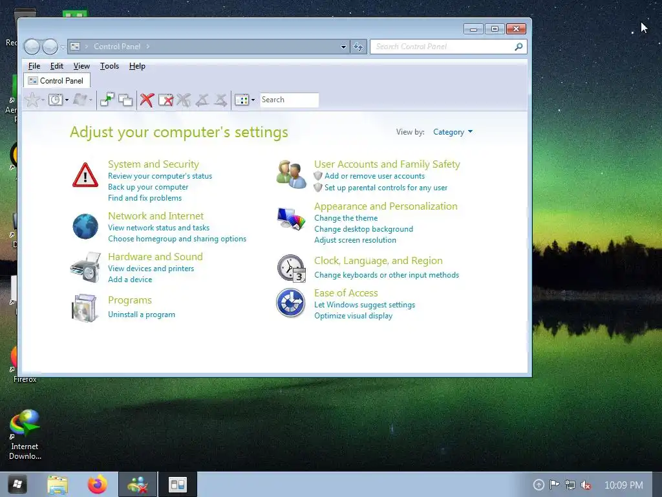The height and width of the screenshot is (497, 662).
Task: Open the System and Security warning icon
Action: 85,175
